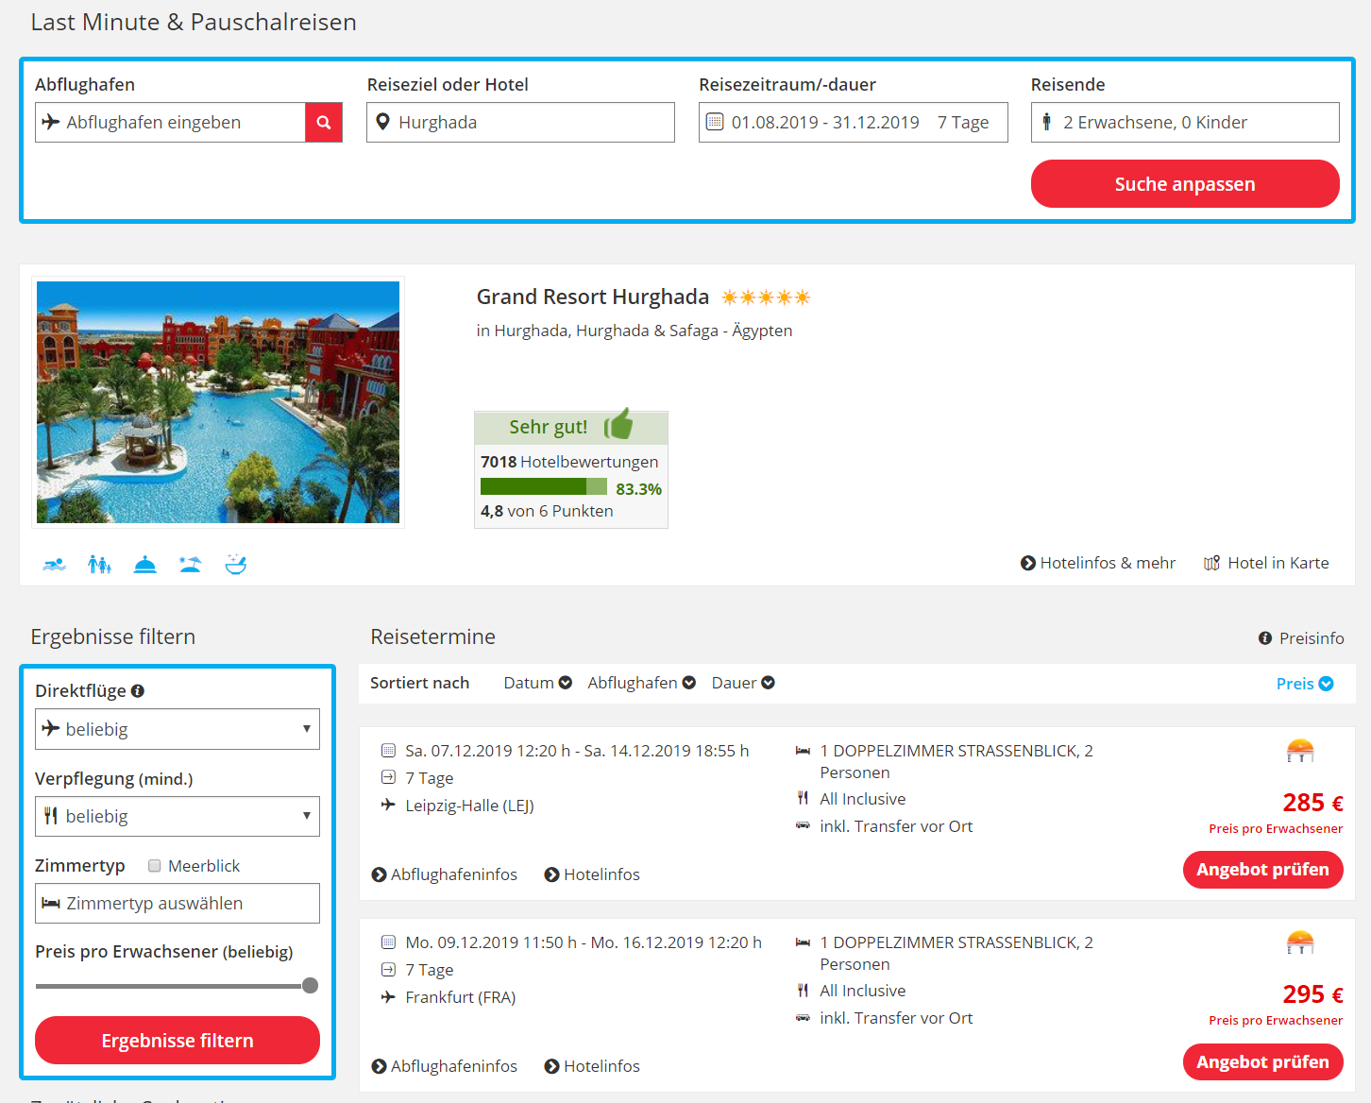Image resolution: width=1371 pixels, height=1103 pixels.
Task: Click the beach palm island amenity icon
Action: click(x=190, y=565)
